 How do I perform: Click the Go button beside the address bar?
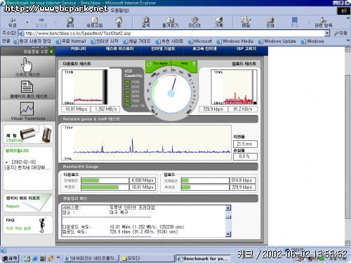point(340,33)
